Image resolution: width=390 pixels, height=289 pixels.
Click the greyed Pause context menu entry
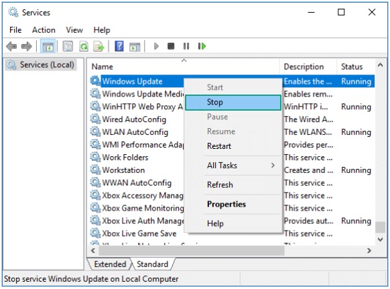pos(233,117)
